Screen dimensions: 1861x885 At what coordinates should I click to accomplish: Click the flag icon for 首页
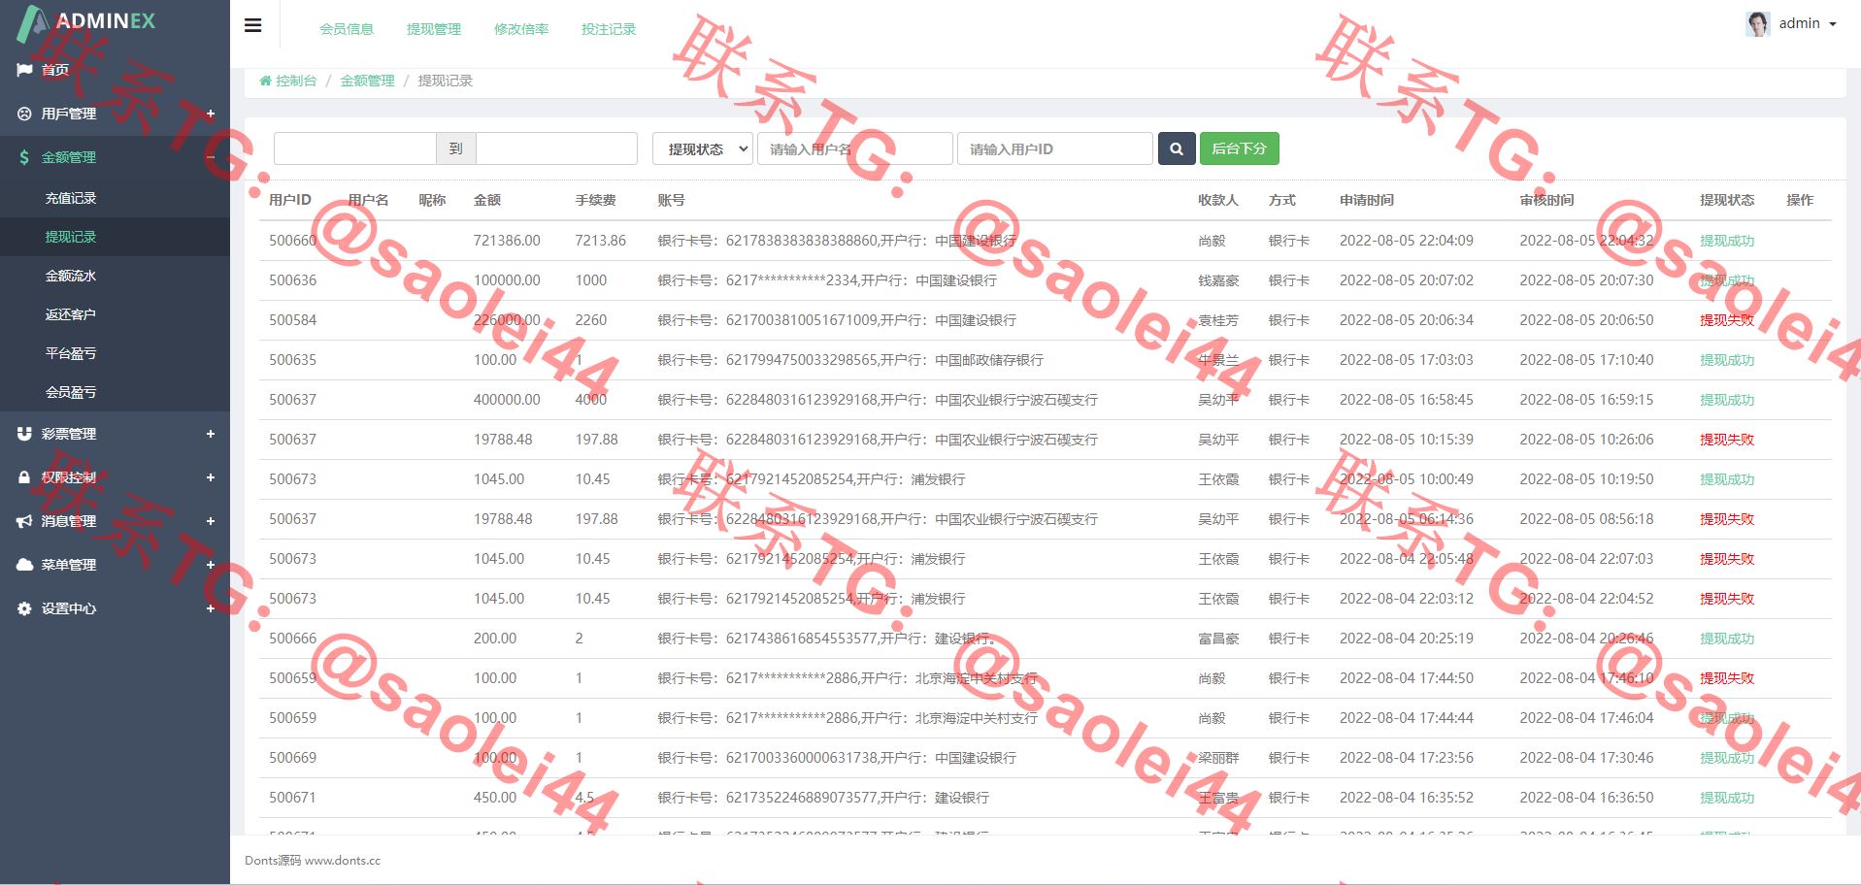[24, 70]
